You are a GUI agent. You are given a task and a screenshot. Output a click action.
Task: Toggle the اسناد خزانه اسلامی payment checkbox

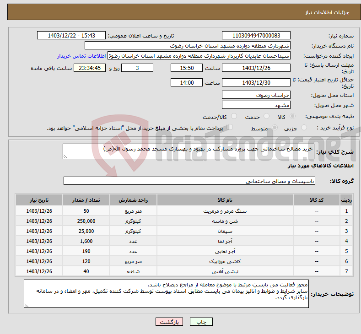coord(230,127)
